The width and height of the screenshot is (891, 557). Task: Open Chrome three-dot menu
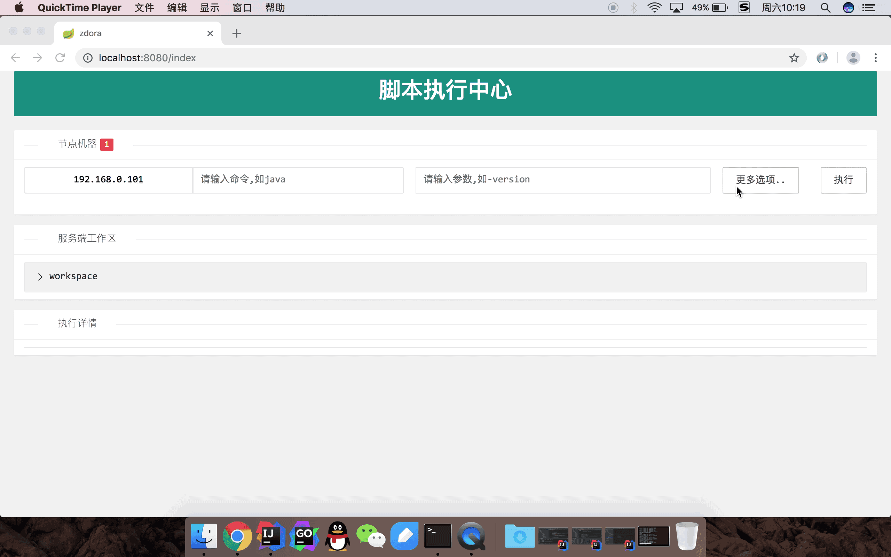click(876, 58)
